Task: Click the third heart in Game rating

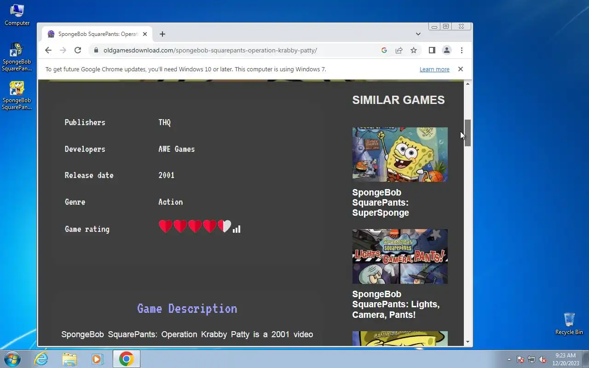Action: coord(195,226)
